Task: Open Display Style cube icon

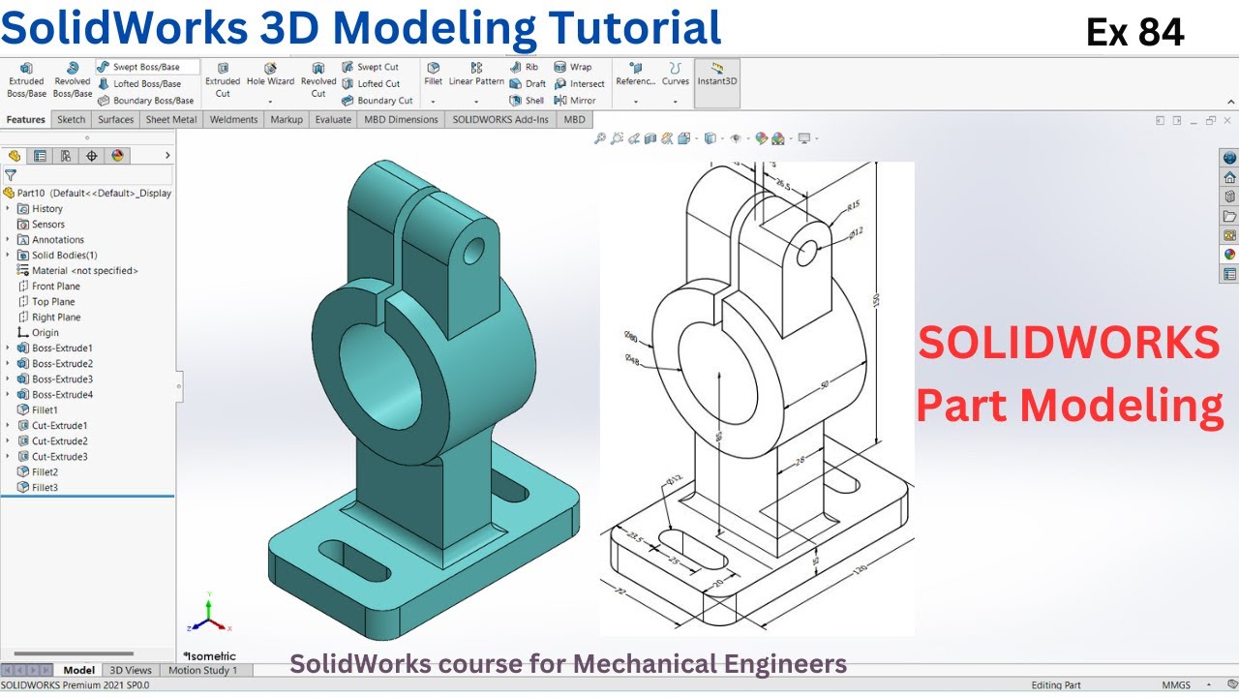Action: point(710,138)
